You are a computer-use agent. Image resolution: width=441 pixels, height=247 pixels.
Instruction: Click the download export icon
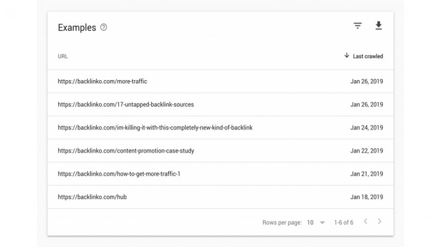(x=378, y=26)
